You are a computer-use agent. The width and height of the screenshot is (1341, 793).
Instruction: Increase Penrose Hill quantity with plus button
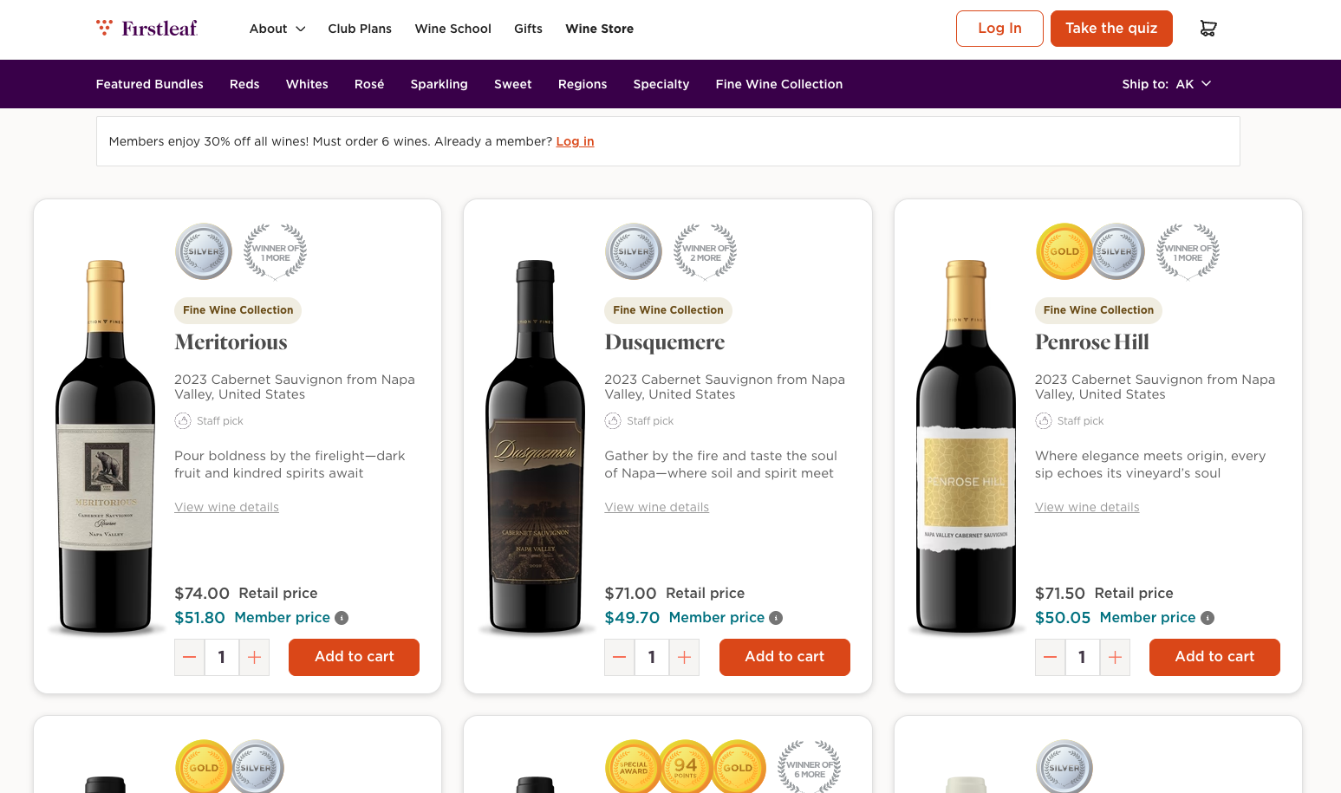pos(1115,657)
